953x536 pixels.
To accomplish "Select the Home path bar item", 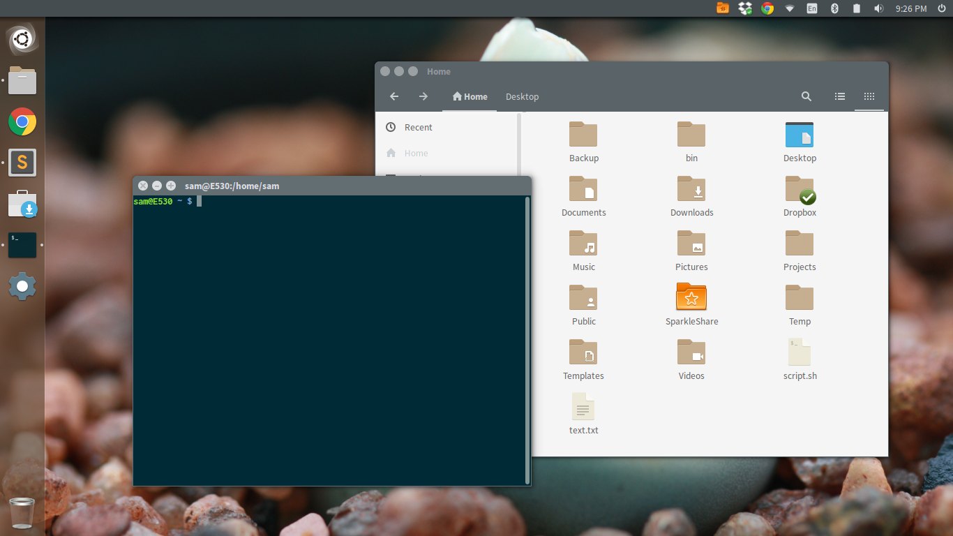I will (470, 97).
